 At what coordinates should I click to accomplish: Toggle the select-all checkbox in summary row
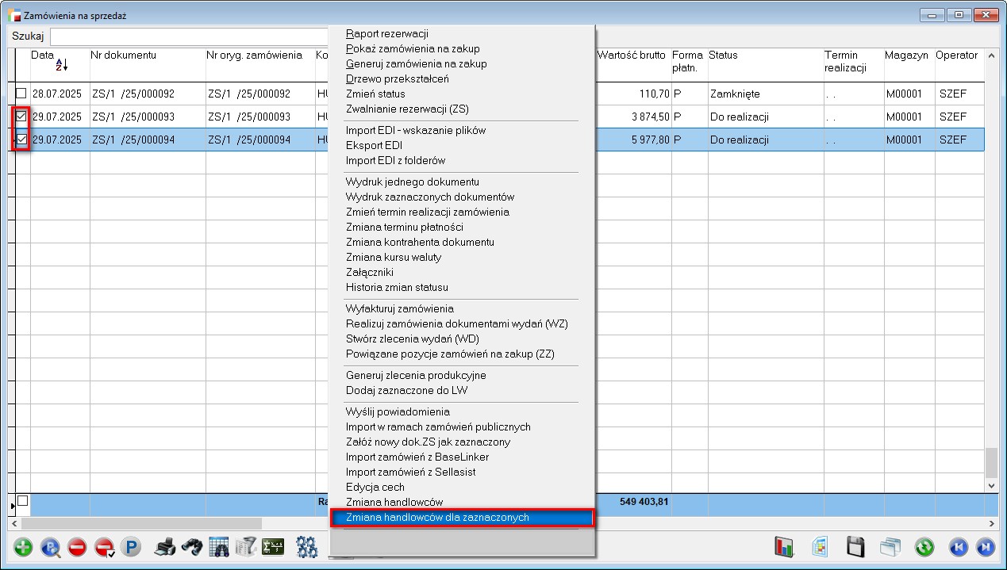click(x=22, y=501)
